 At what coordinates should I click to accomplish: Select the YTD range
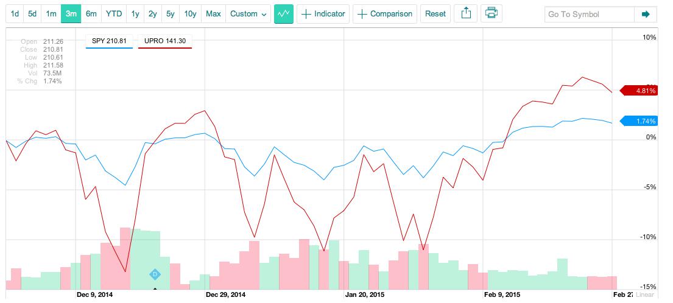114,14
